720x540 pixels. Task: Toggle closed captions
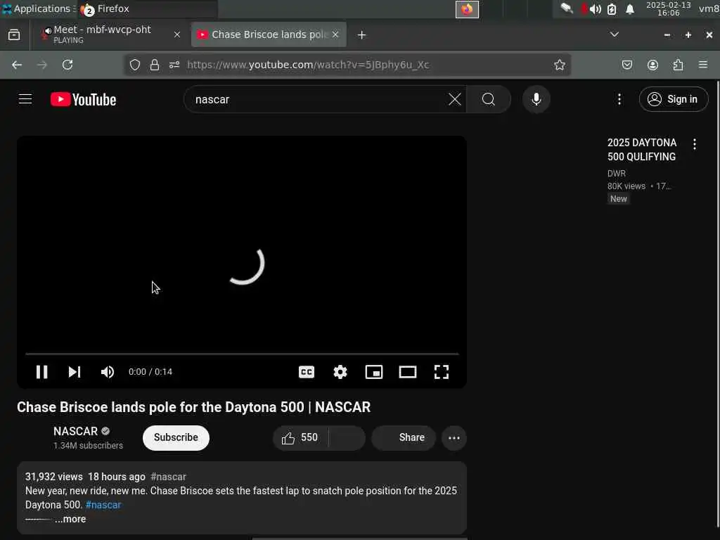tap(307, 372)
